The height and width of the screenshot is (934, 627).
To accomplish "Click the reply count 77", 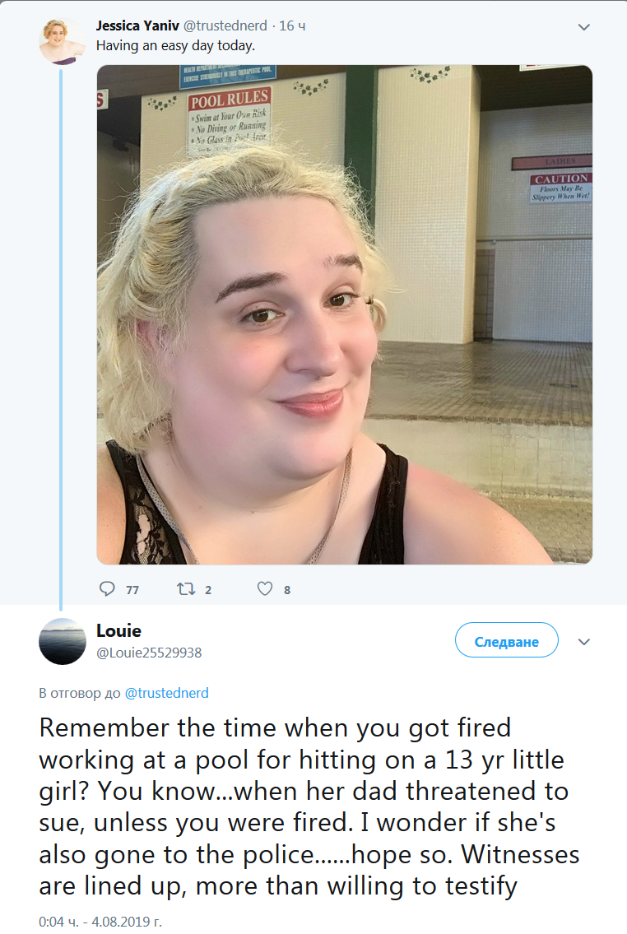I will (x=132, y=590).
